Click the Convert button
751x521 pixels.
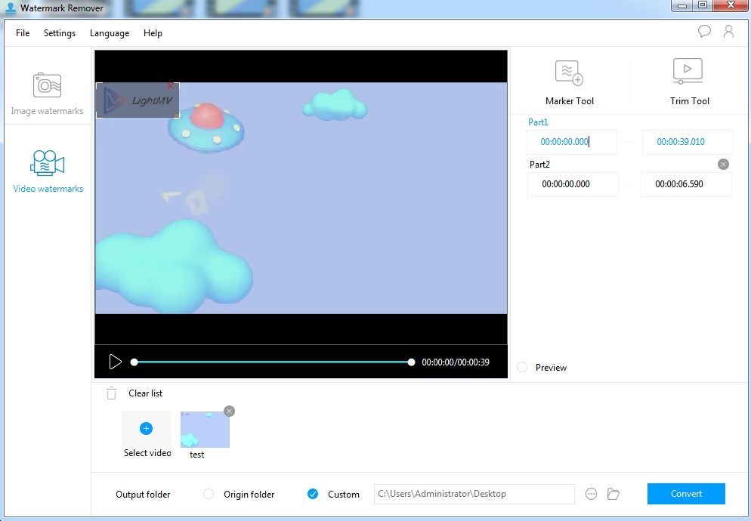686,494
